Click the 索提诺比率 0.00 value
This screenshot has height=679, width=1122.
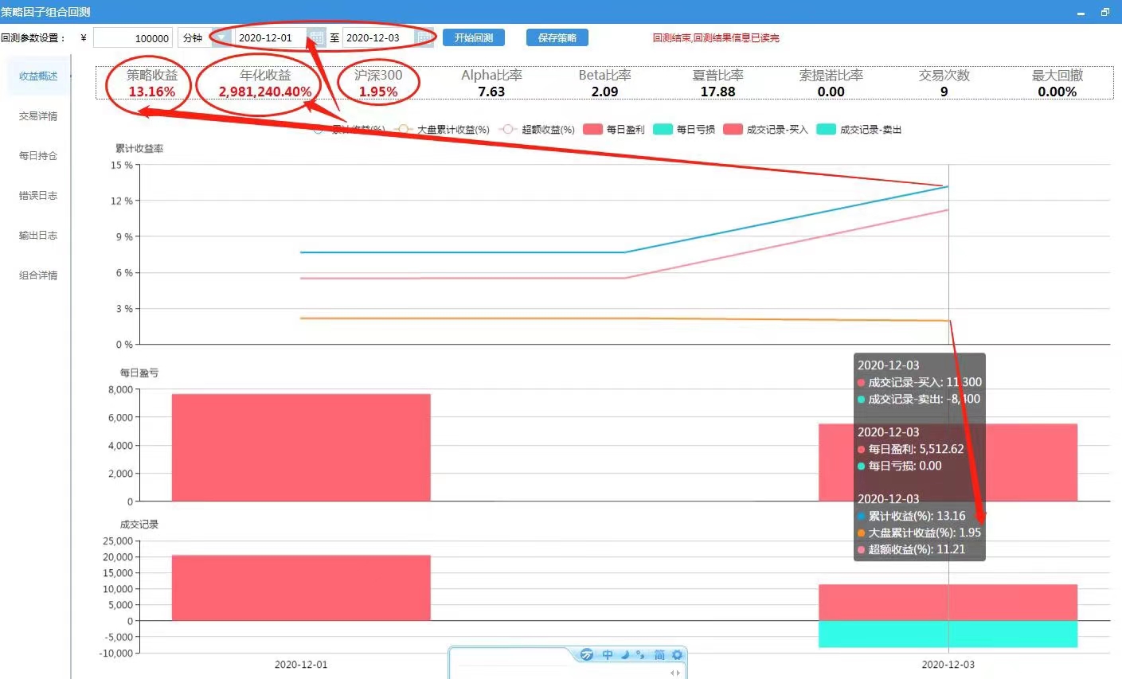(831, 92)
